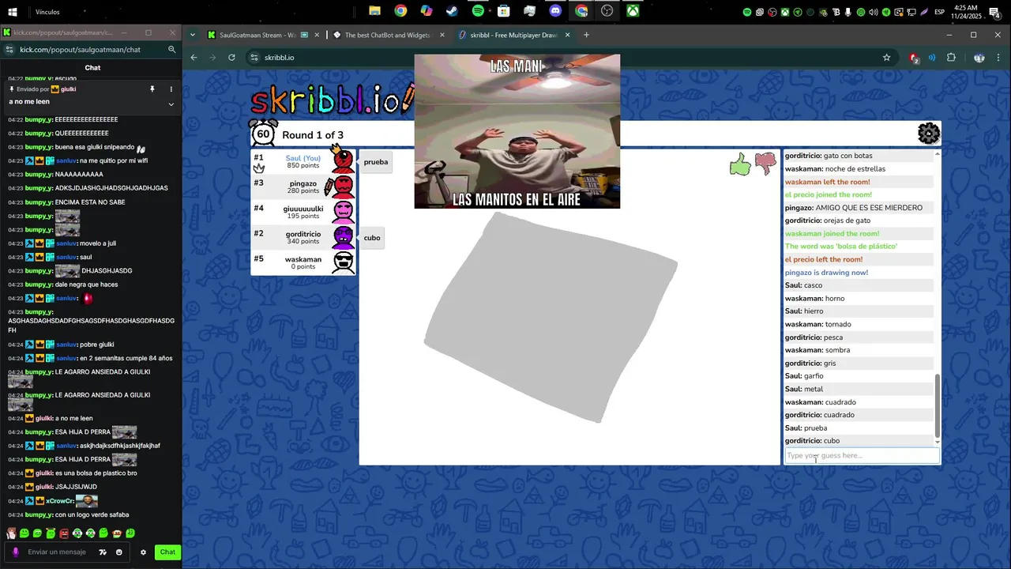The width and height of the screenshot is (1011, 569).
Task: Open Discord from the taskbar
Action: [555, 11]
